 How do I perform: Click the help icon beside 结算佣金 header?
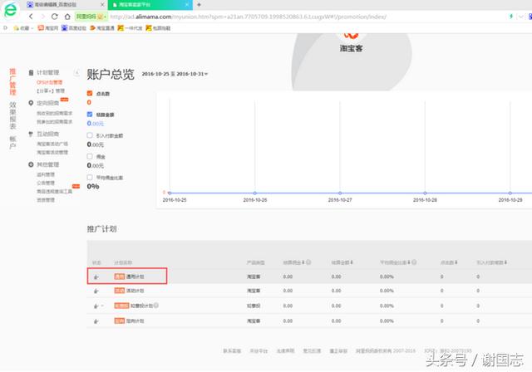click(x=308, y=262)
